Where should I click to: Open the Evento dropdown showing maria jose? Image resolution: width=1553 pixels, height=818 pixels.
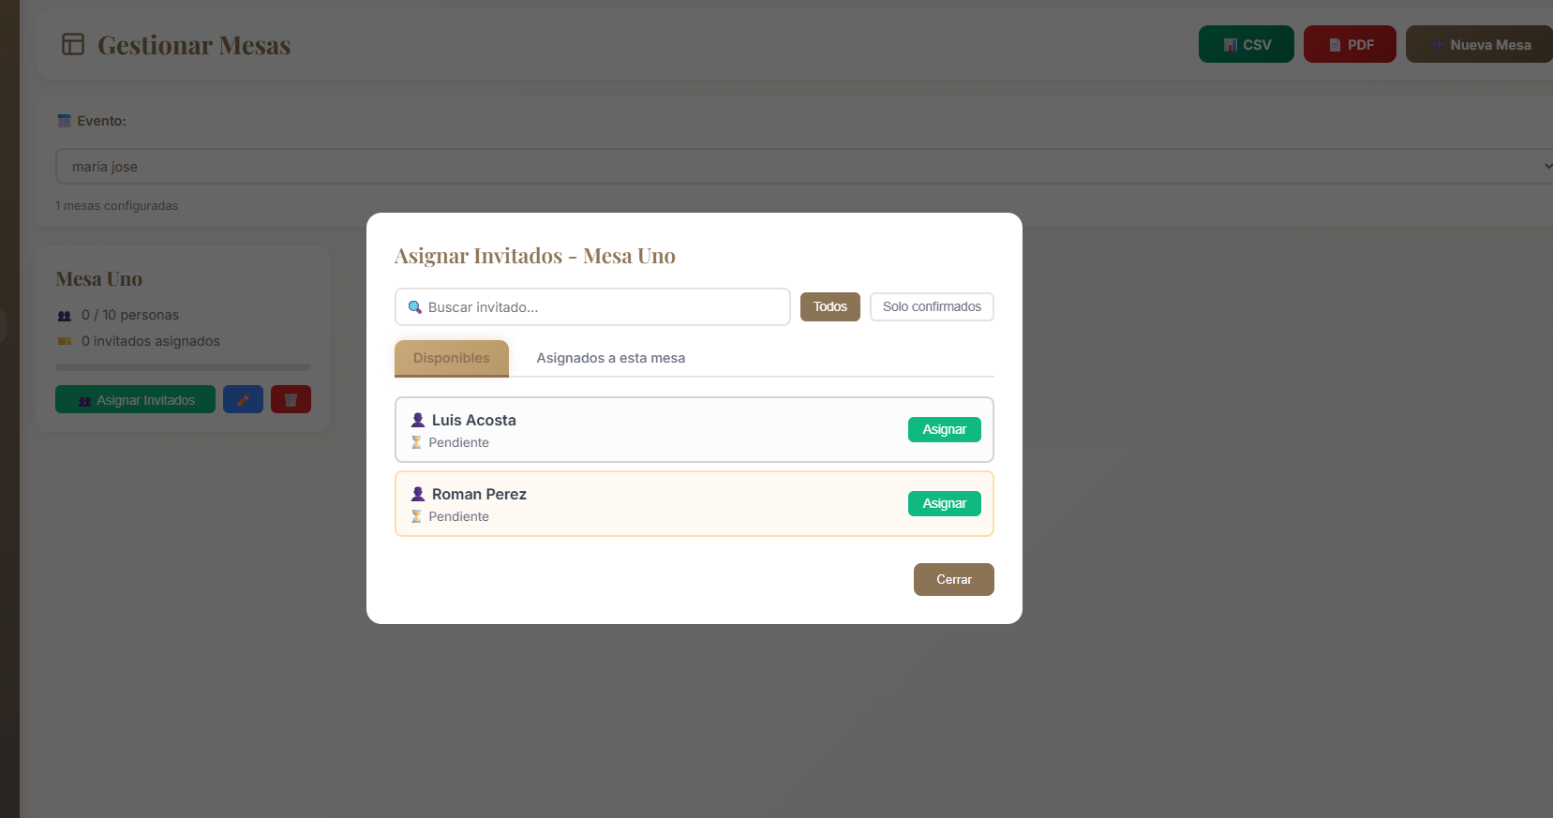coord(797,167)
